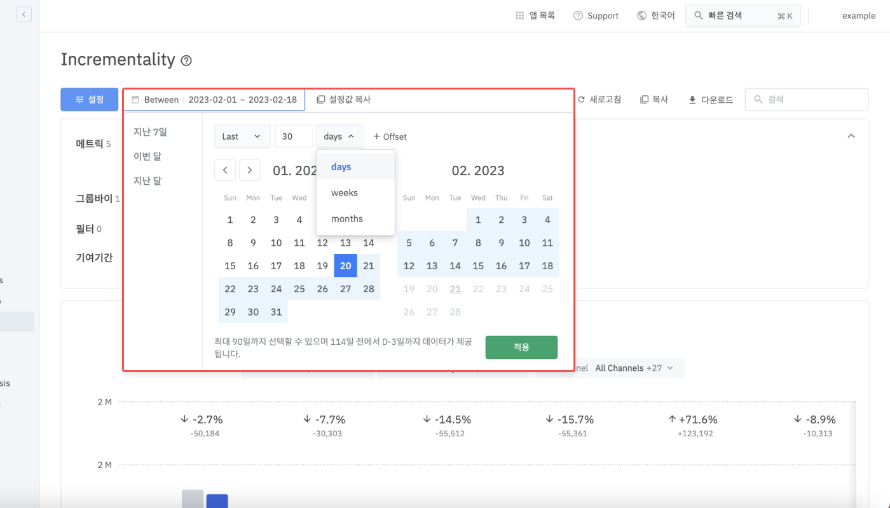Select January 15 in the calendar
Image resolution: width=890 pixels, height=508 pixels.
point(230,266)
